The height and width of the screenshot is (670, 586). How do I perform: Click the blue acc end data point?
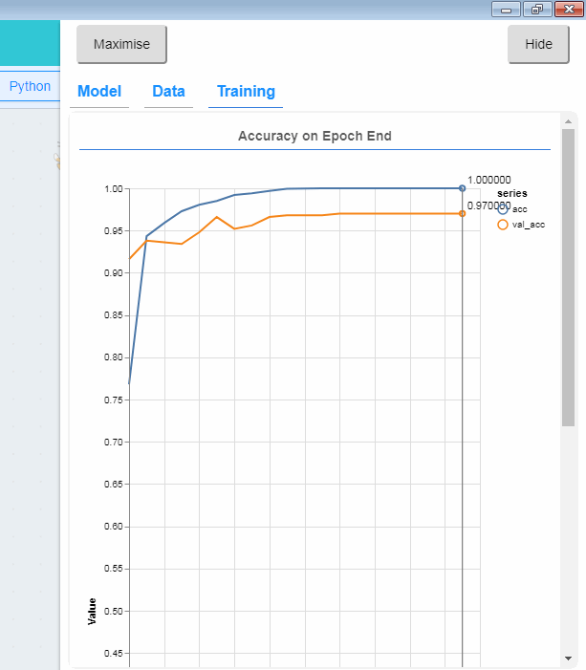coord(462,188)
